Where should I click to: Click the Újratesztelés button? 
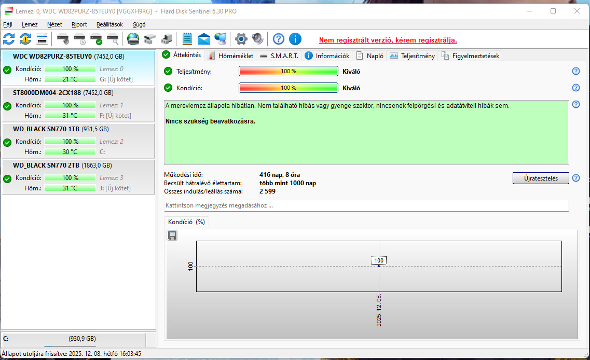click(x=541, y=178)
